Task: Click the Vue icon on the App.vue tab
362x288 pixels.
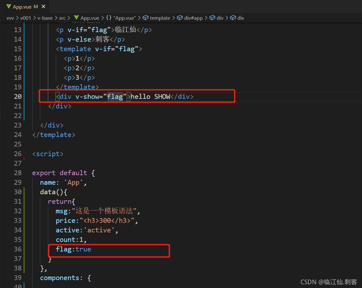Action: [x=9, y=6]
